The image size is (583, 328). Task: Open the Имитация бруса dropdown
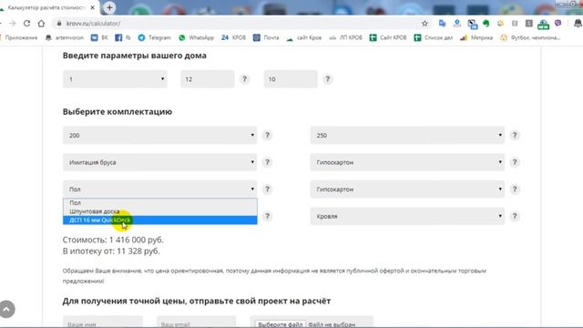click(x=160, y=162)
